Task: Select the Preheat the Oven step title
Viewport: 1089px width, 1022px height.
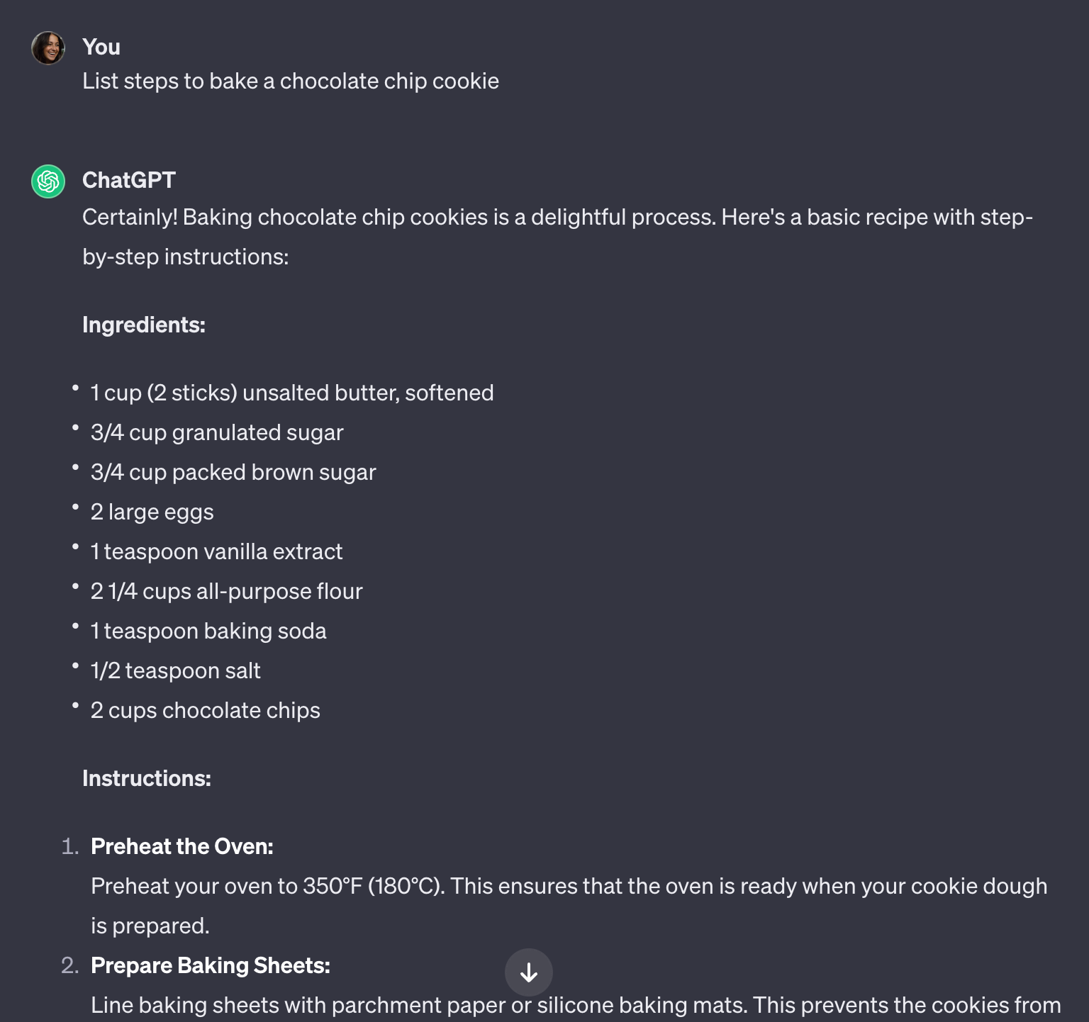Action: click(x=182, y=846)
